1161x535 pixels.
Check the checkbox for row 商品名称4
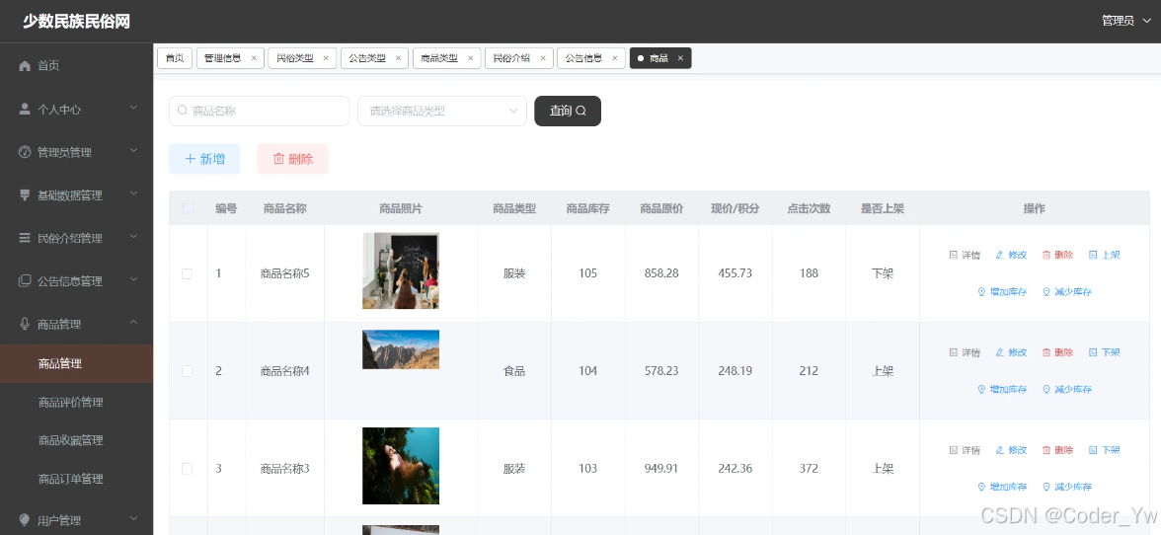tap(188, 371)
